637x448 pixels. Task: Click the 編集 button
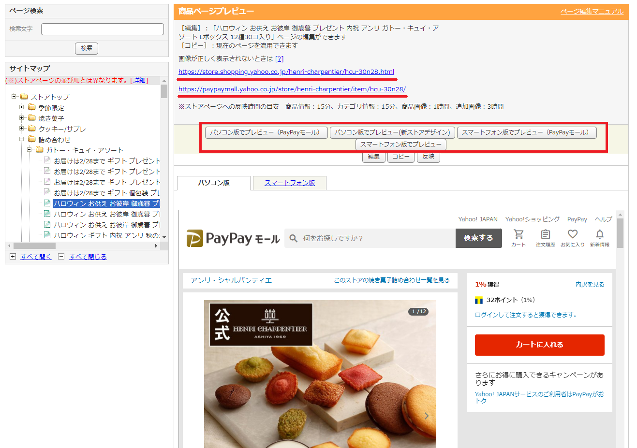[x=374, y=157]
